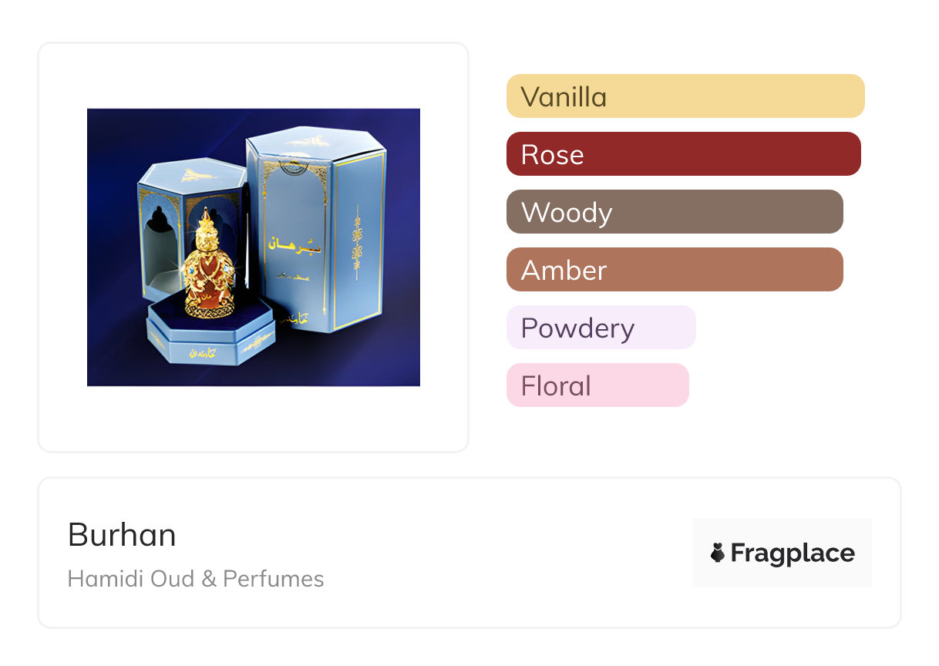939x666 pixels.
Task: Choose the Woody accord bar
Action: [x=675, y=212]
